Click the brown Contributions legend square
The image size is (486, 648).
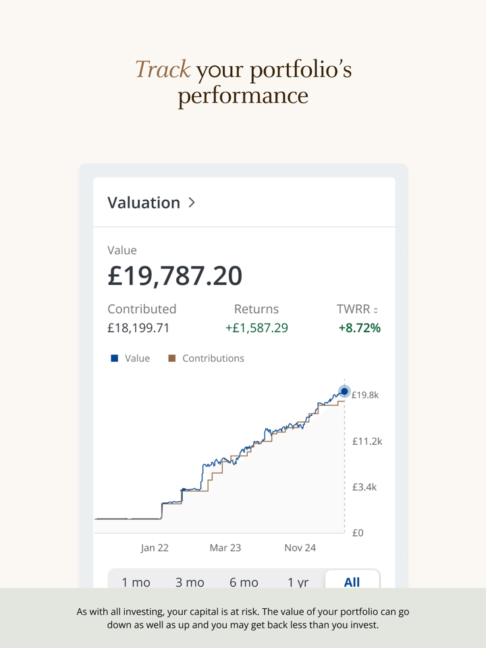[x=171, y=358]
